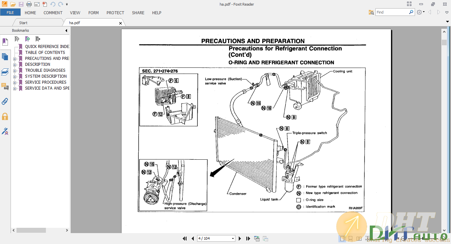Toggle full screen with the four-arrow icon

(409, 4)
